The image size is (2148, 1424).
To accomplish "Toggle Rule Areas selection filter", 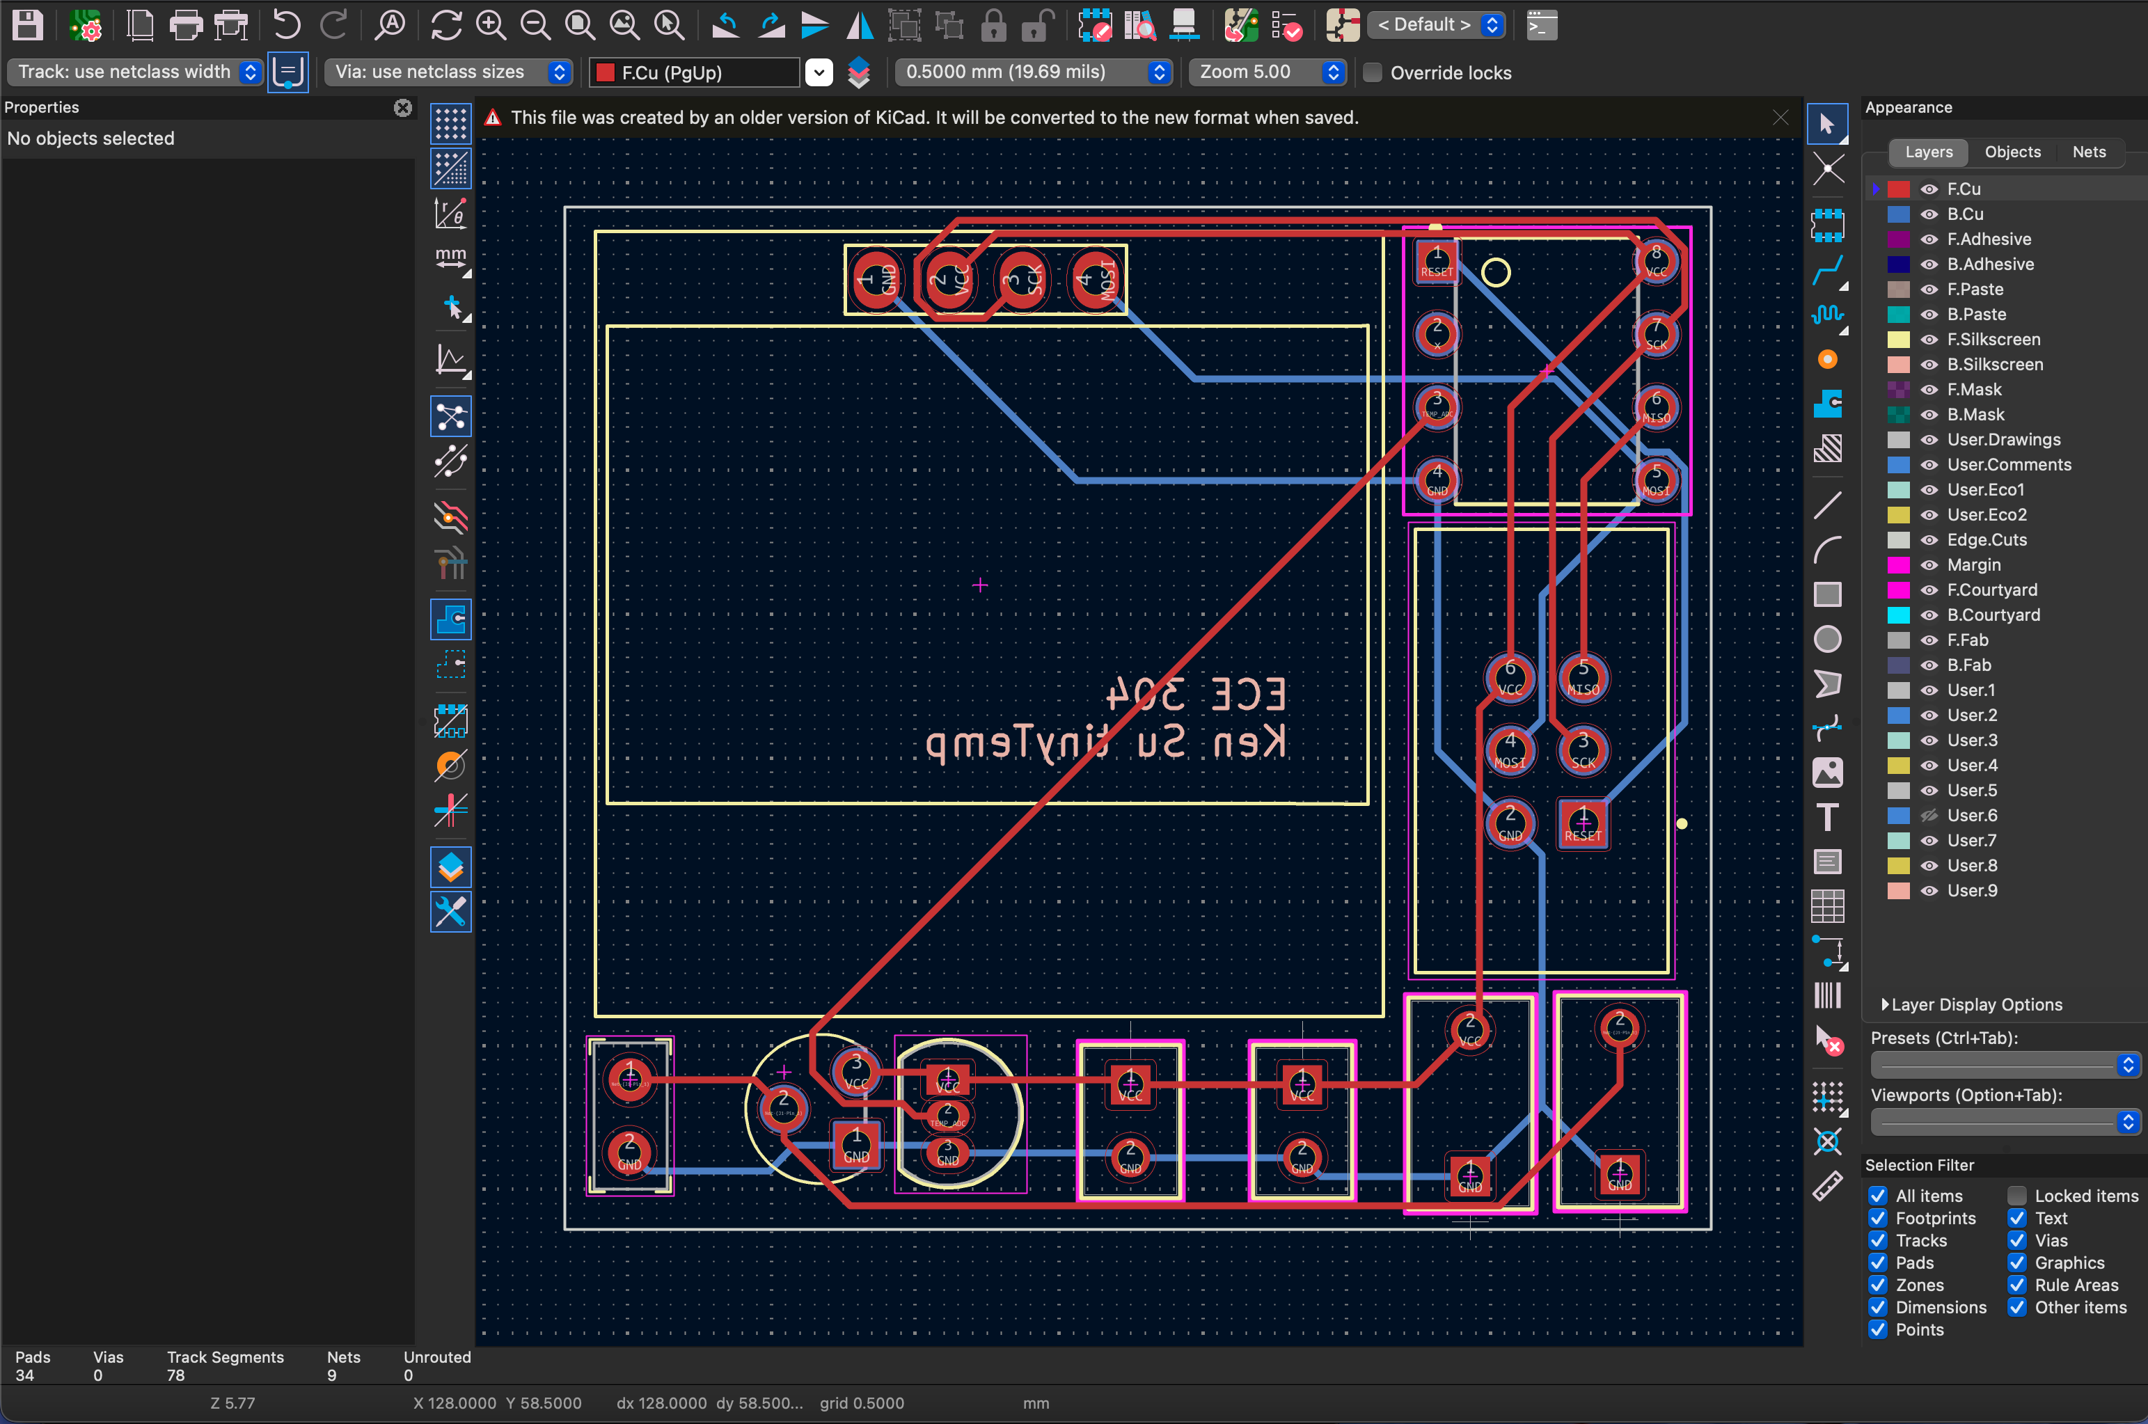I will tap(2016, 1285).
